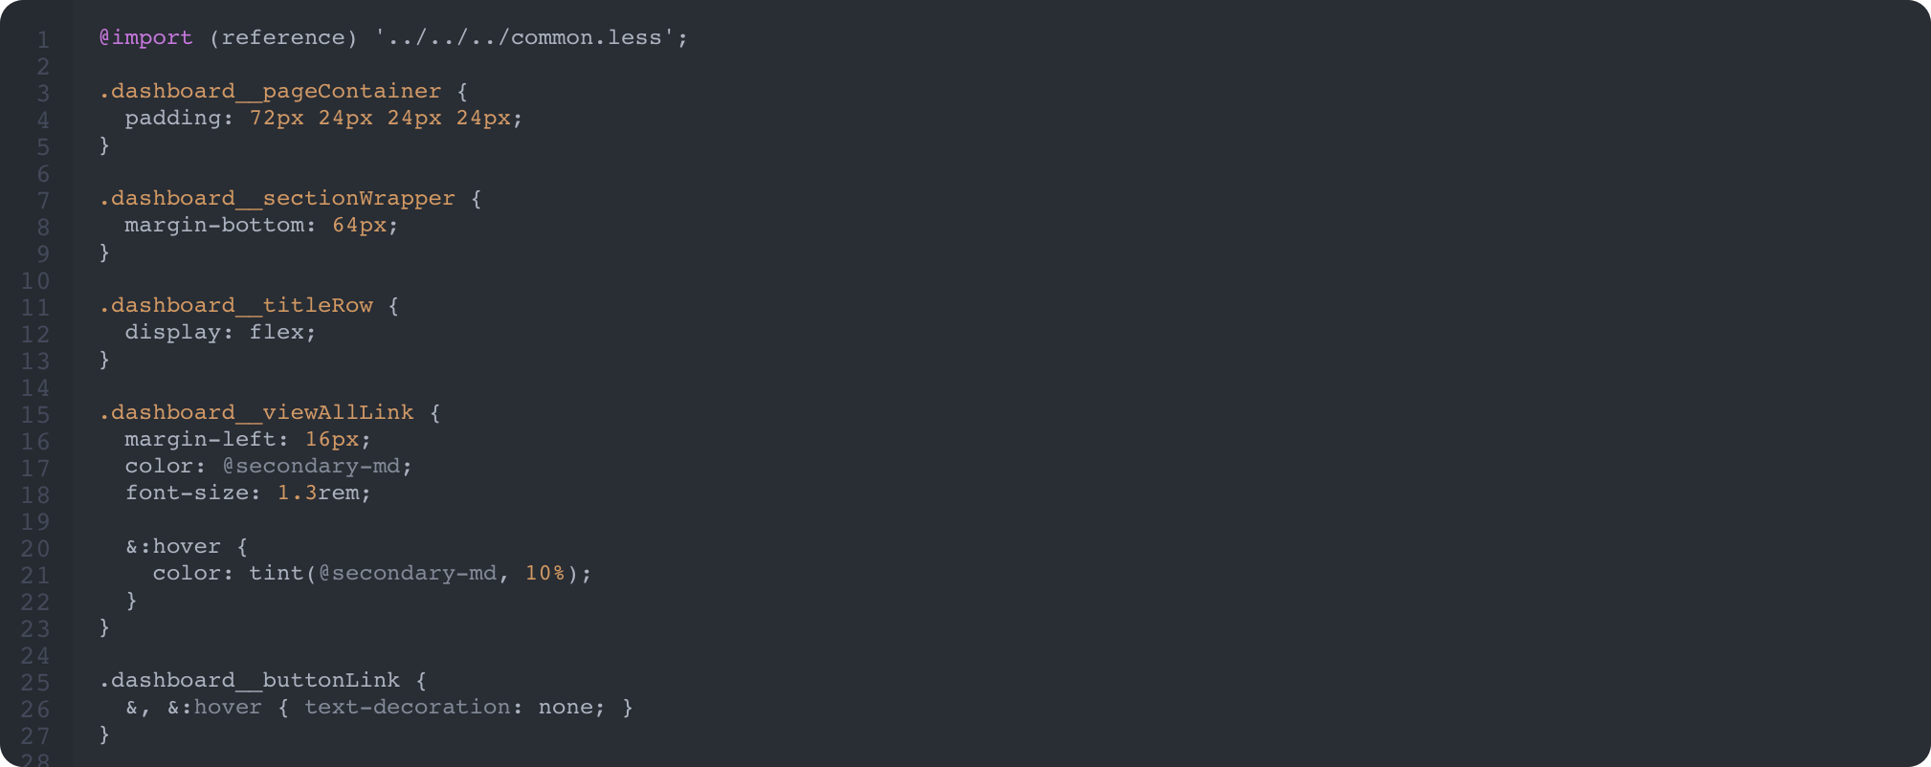Image resolution: width=1931 pixels, height=767 pixels.
Task: Click the .dashboard__sectionWrapper selector
Action: 277,198
